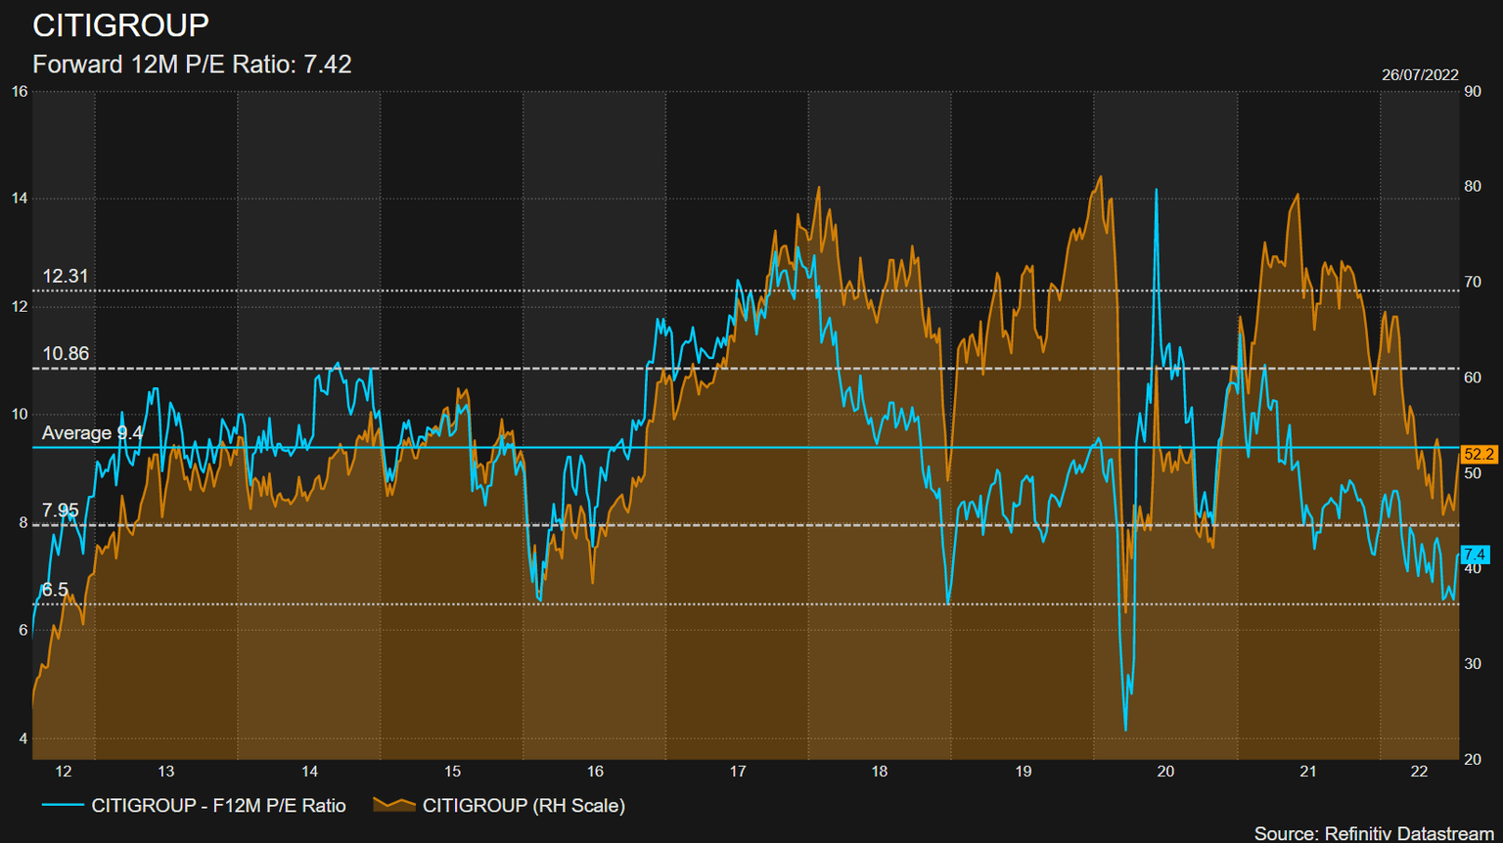Click the 12.31 dotted reference line
Image resolution: width=1503 pixels, height=843 pixels.
coord(685,290)
